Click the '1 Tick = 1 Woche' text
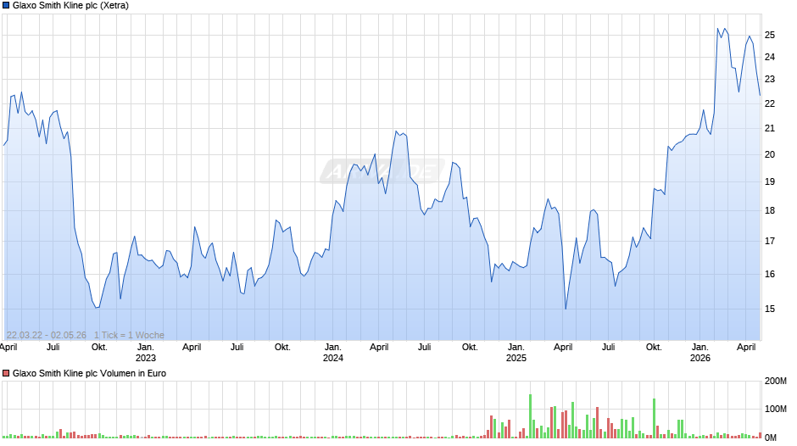Image resolution: width=797 pixels, height=446 pixels. [x=129, y=335]
